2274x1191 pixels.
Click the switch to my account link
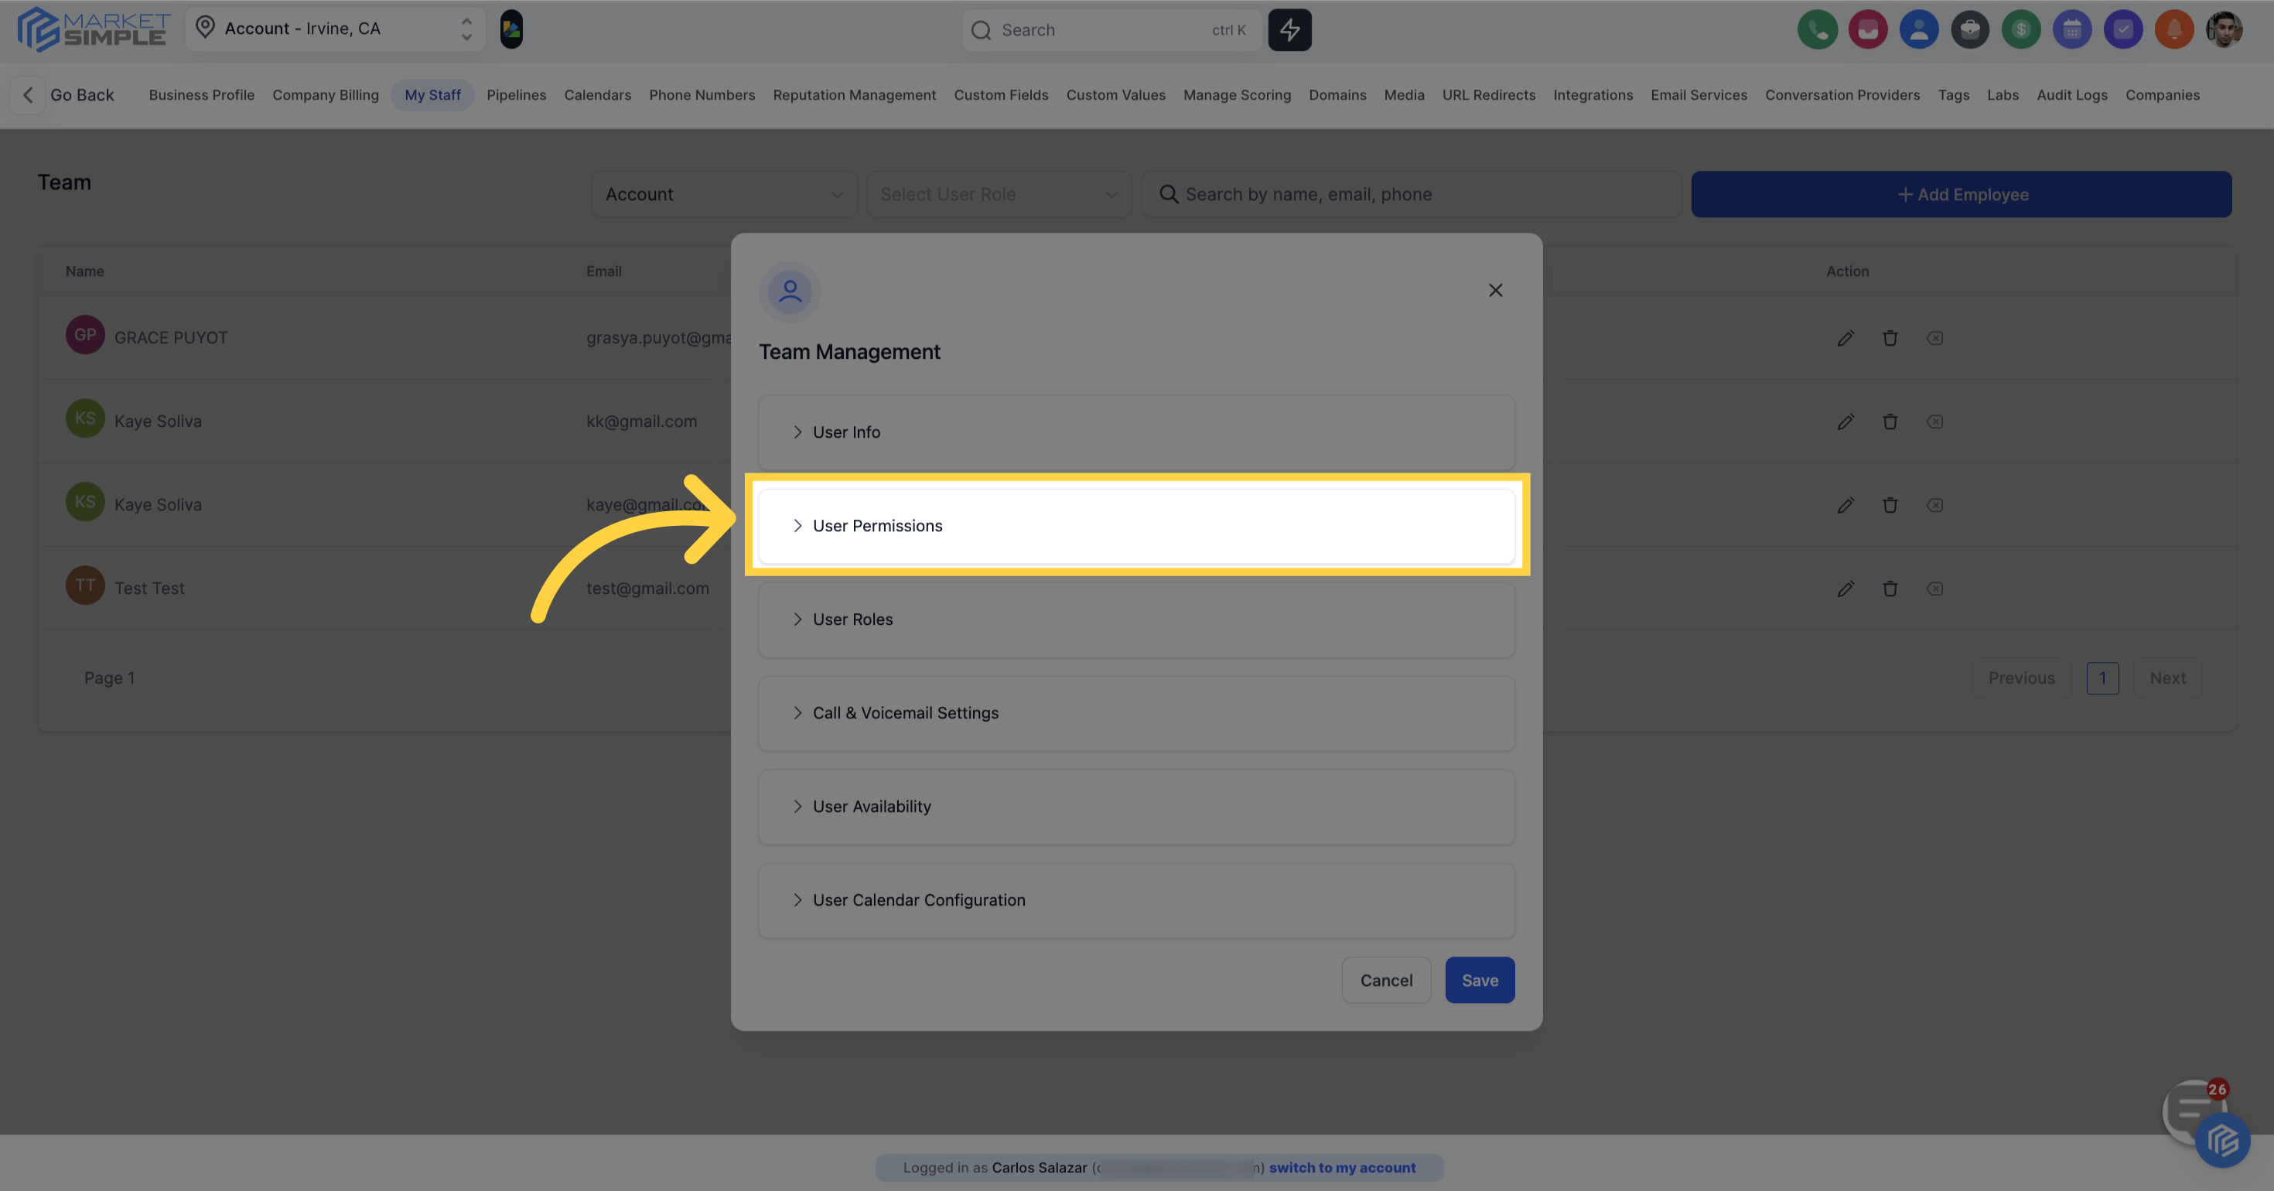click(x=1343, y=1167)
